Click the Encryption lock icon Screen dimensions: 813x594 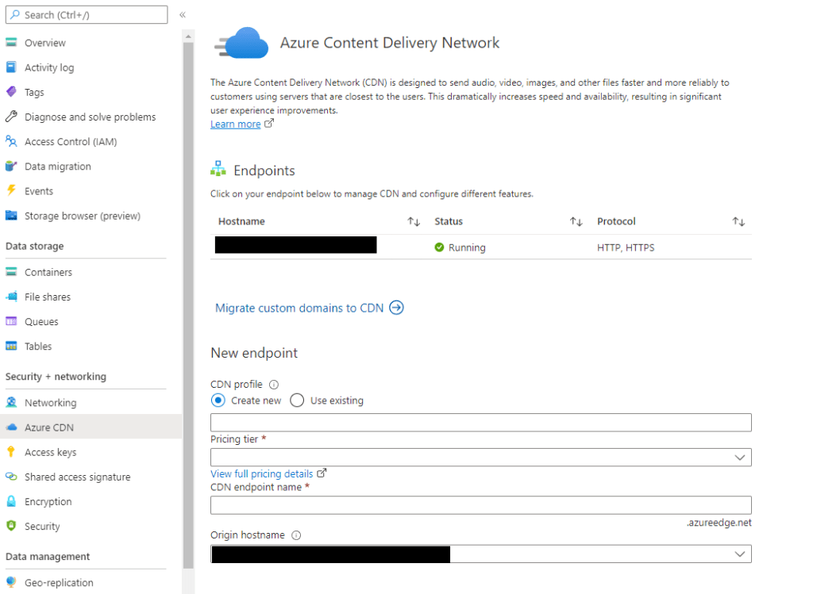pos(11,501)
